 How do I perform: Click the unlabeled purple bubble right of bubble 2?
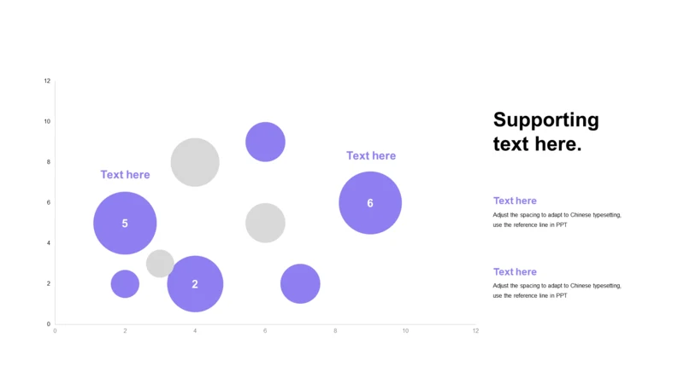(x=300, y=284)
